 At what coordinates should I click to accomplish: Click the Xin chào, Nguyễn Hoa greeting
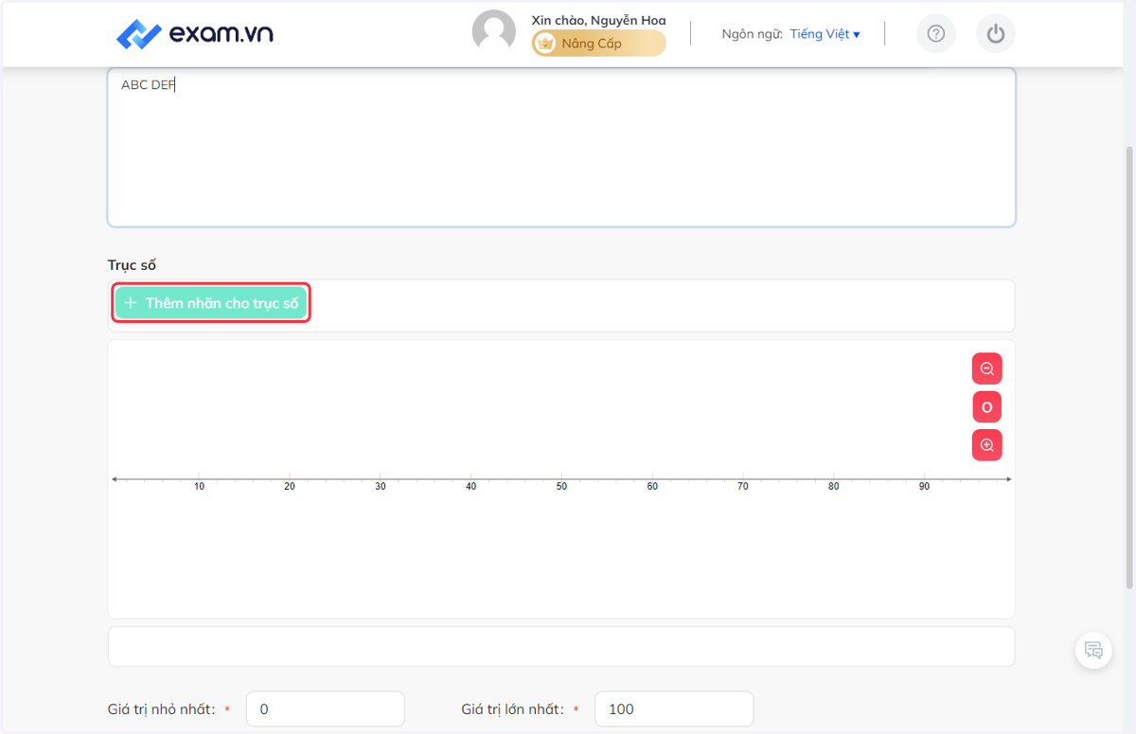(x=598, y=20)
